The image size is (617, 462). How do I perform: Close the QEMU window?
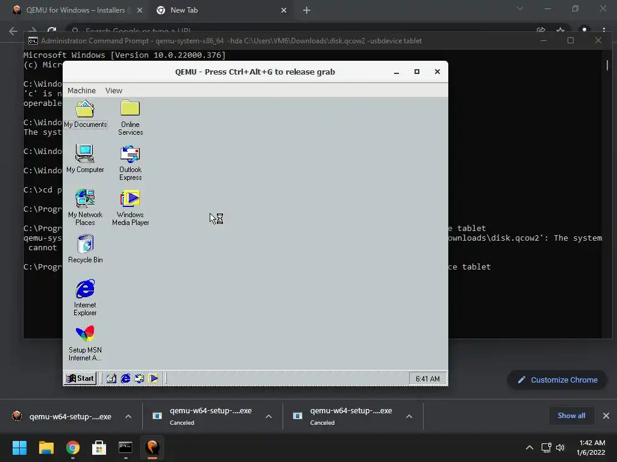click(437, 72)
